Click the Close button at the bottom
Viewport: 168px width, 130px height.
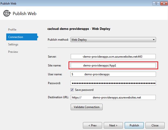click(155, 125)
